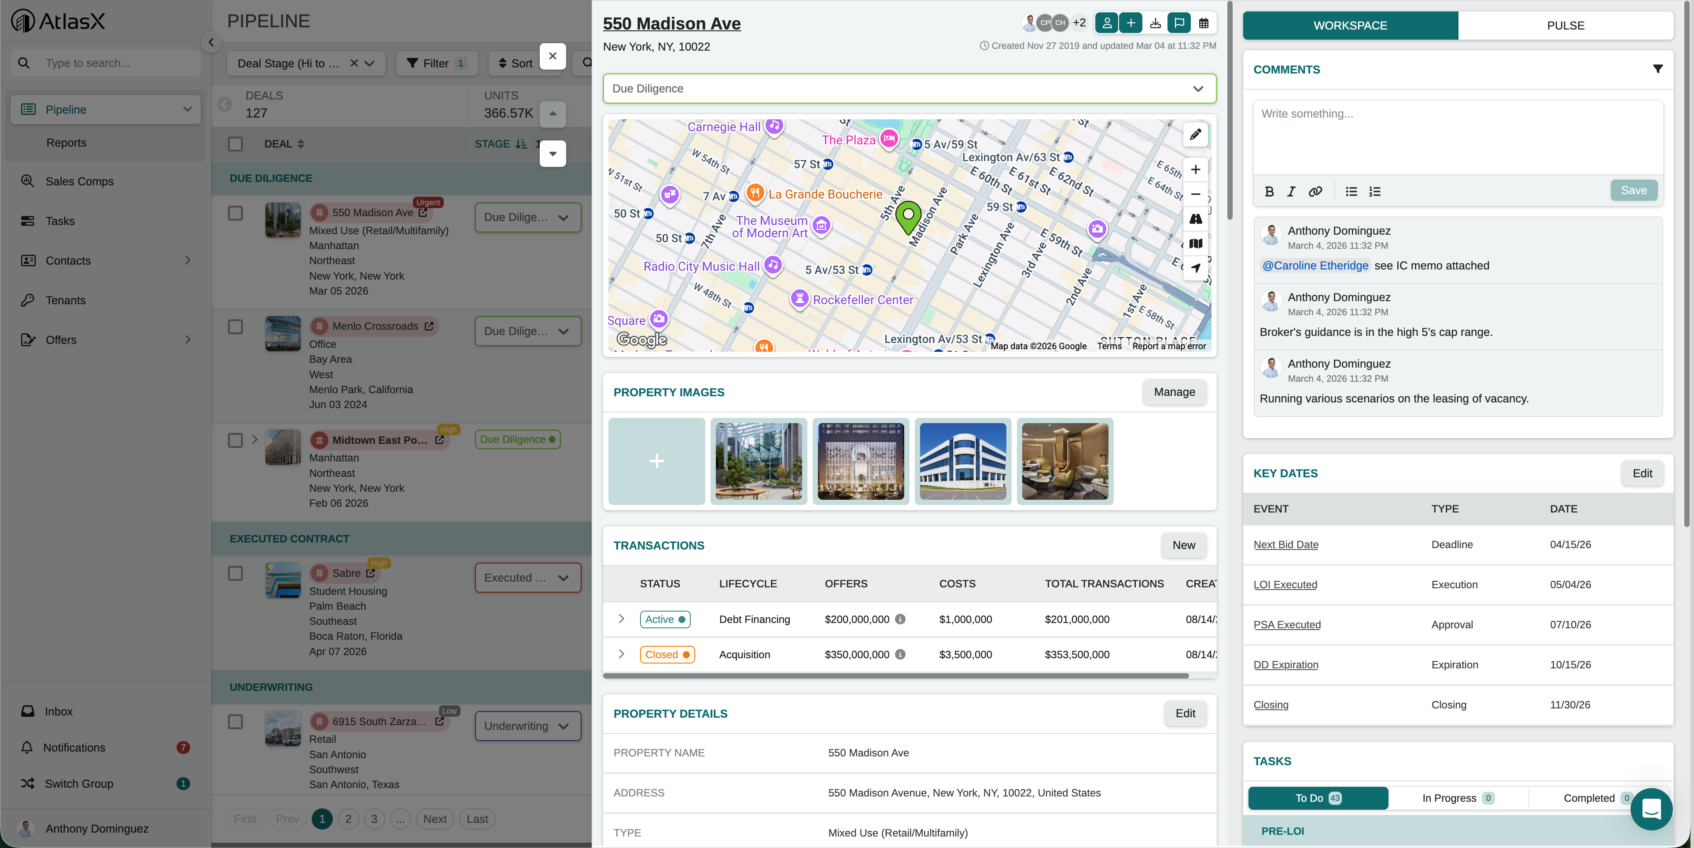Zoom out on the map
This screenshot has width=1694, height=848.
coord(1195,194)
